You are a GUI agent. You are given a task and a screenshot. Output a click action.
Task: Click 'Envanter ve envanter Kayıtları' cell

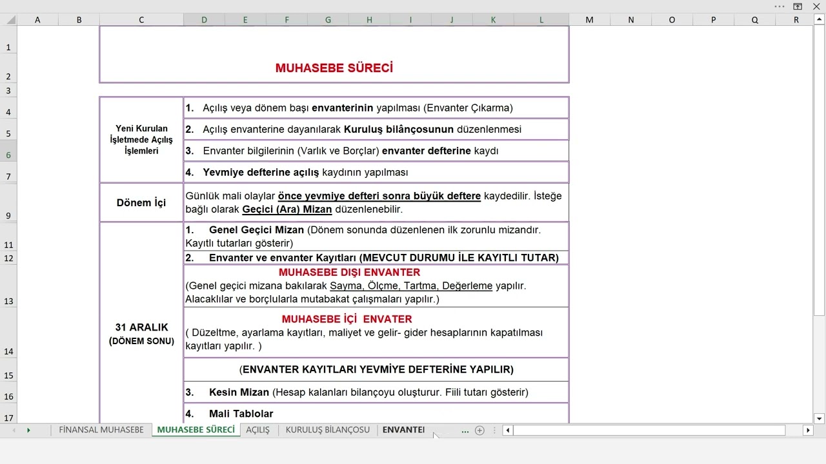[376, 258]
